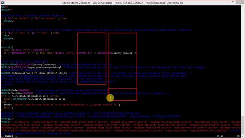
Task: Maximize the Bitvise terminal window
Action: 233,3
